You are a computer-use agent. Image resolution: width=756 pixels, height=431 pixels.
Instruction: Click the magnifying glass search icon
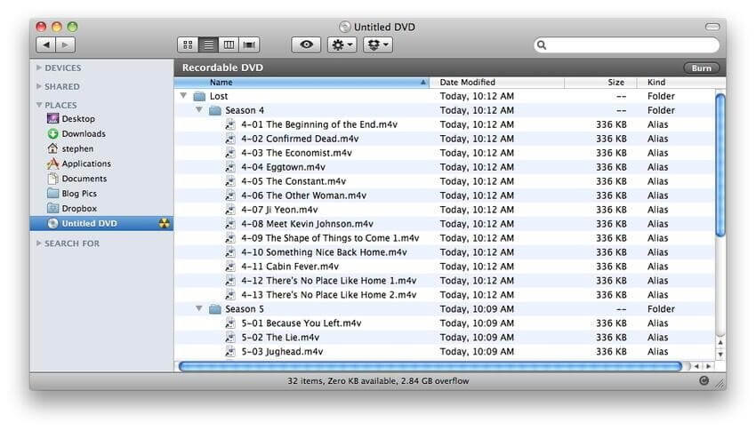(542, 44)
